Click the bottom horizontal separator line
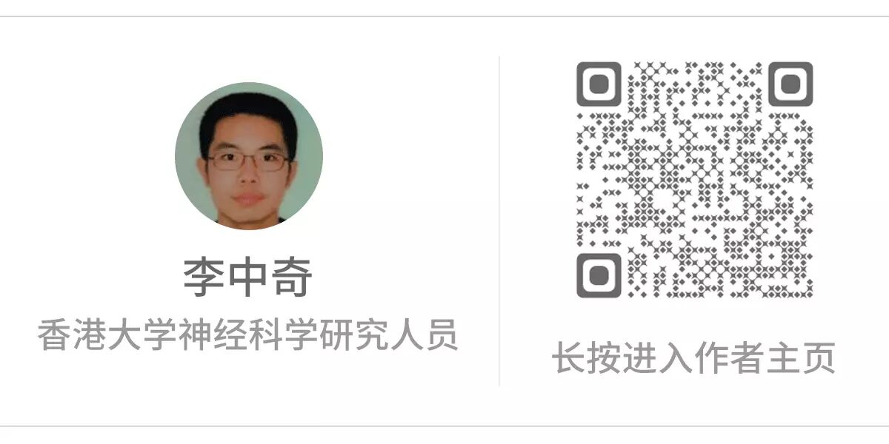The height and width of the screenshot is (444, 889). pyautogui.click(x=444, y=425)
